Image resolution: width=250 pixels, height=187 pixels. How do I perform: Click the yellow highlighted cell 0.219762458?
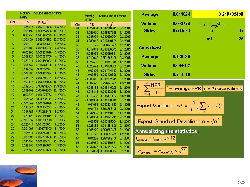click(219, 14)
